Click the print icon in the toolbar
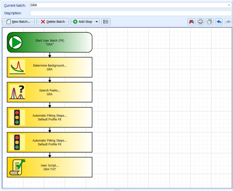This screenshot has width=233, height=191. coord(200,22)
